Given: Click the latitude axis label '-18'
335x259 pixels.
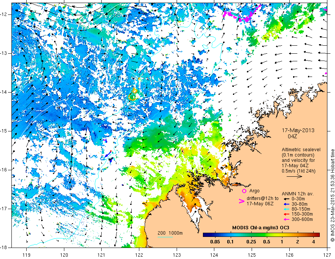Looking at the screenshot, I should click(x=4, y=248).
